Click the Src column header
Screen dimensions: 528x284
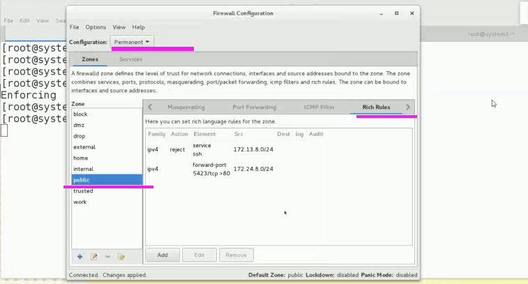tap(239, 134)
